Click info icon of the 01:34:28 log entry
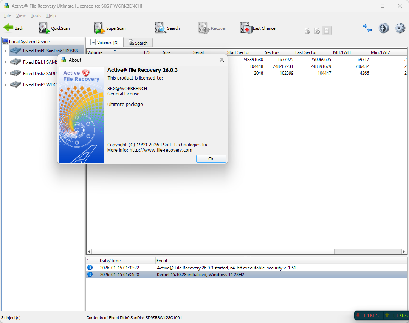The width and height of the screenshot is (409, 323). pos(90,274)
